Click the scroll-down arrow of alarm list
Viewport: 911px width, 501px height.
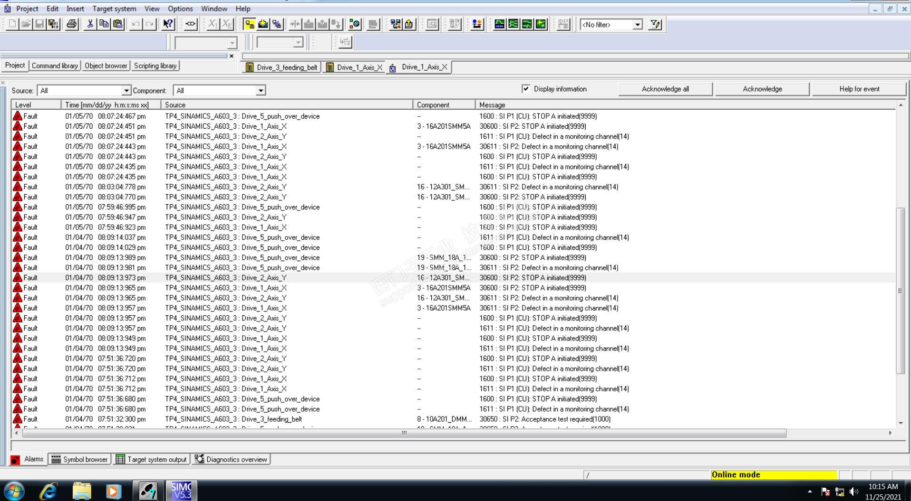click(900, 423)
